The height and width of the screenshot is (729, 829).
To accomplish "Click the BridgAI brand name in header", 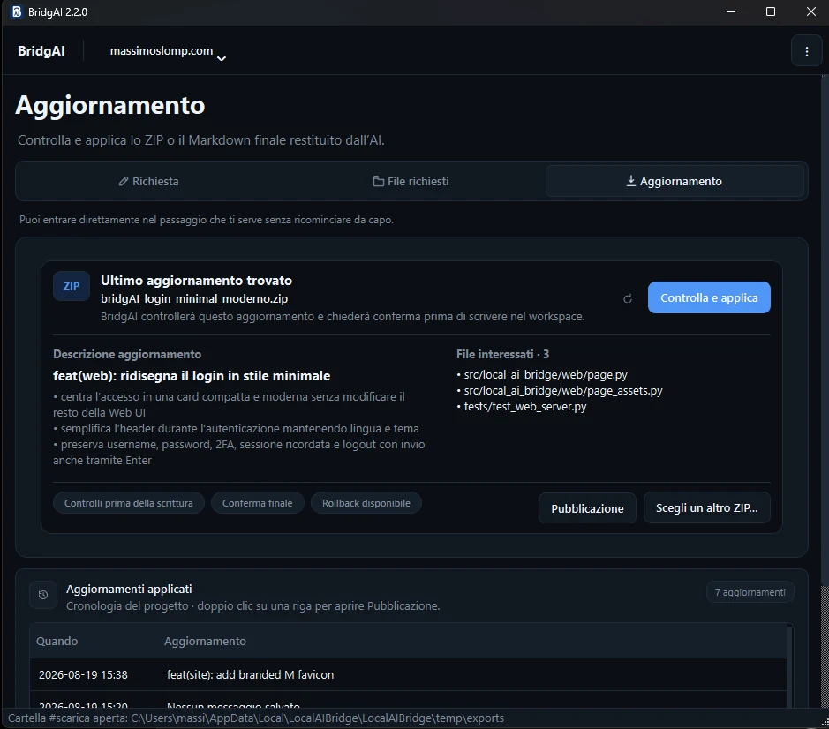I will 41,51.
